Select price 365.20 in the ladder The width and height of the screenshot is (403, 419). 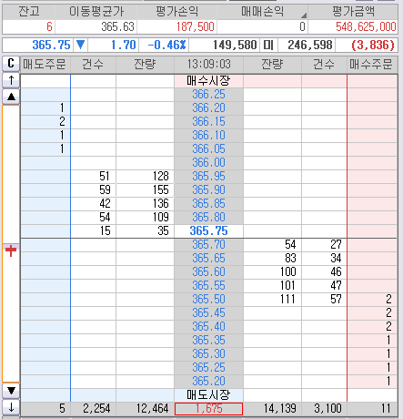[208, 382]
